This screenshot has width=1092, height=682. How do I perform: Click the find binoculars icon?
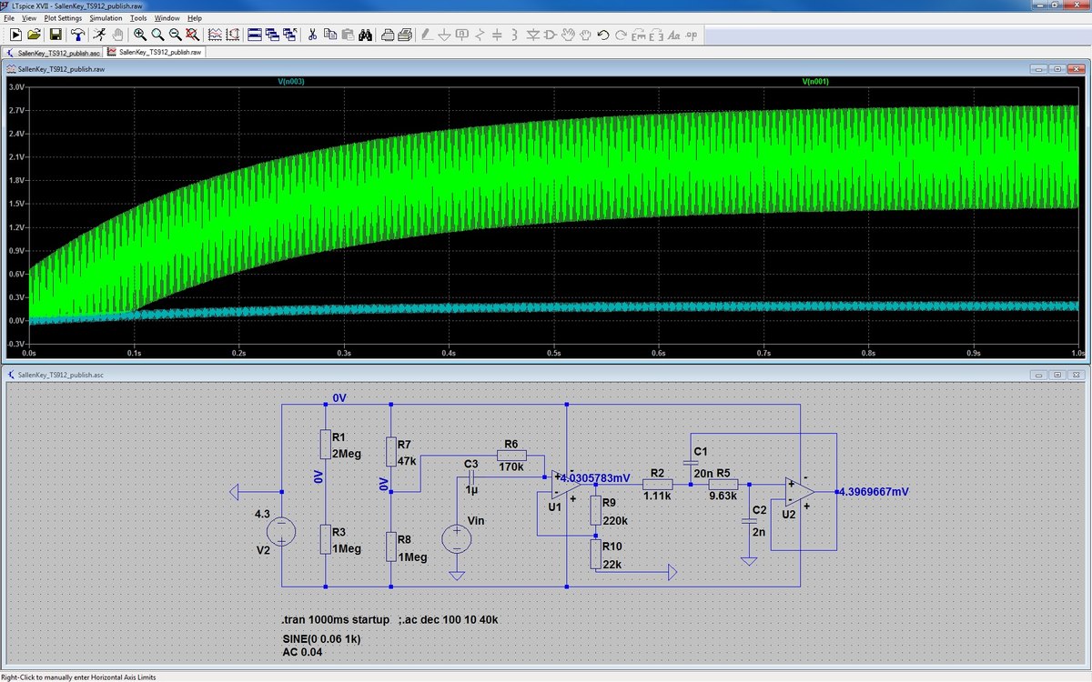(x=364, y=35)
